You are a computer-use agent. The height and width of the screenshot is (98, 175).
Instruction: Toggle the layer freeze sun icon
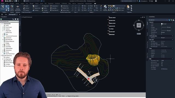pos(110,6)
